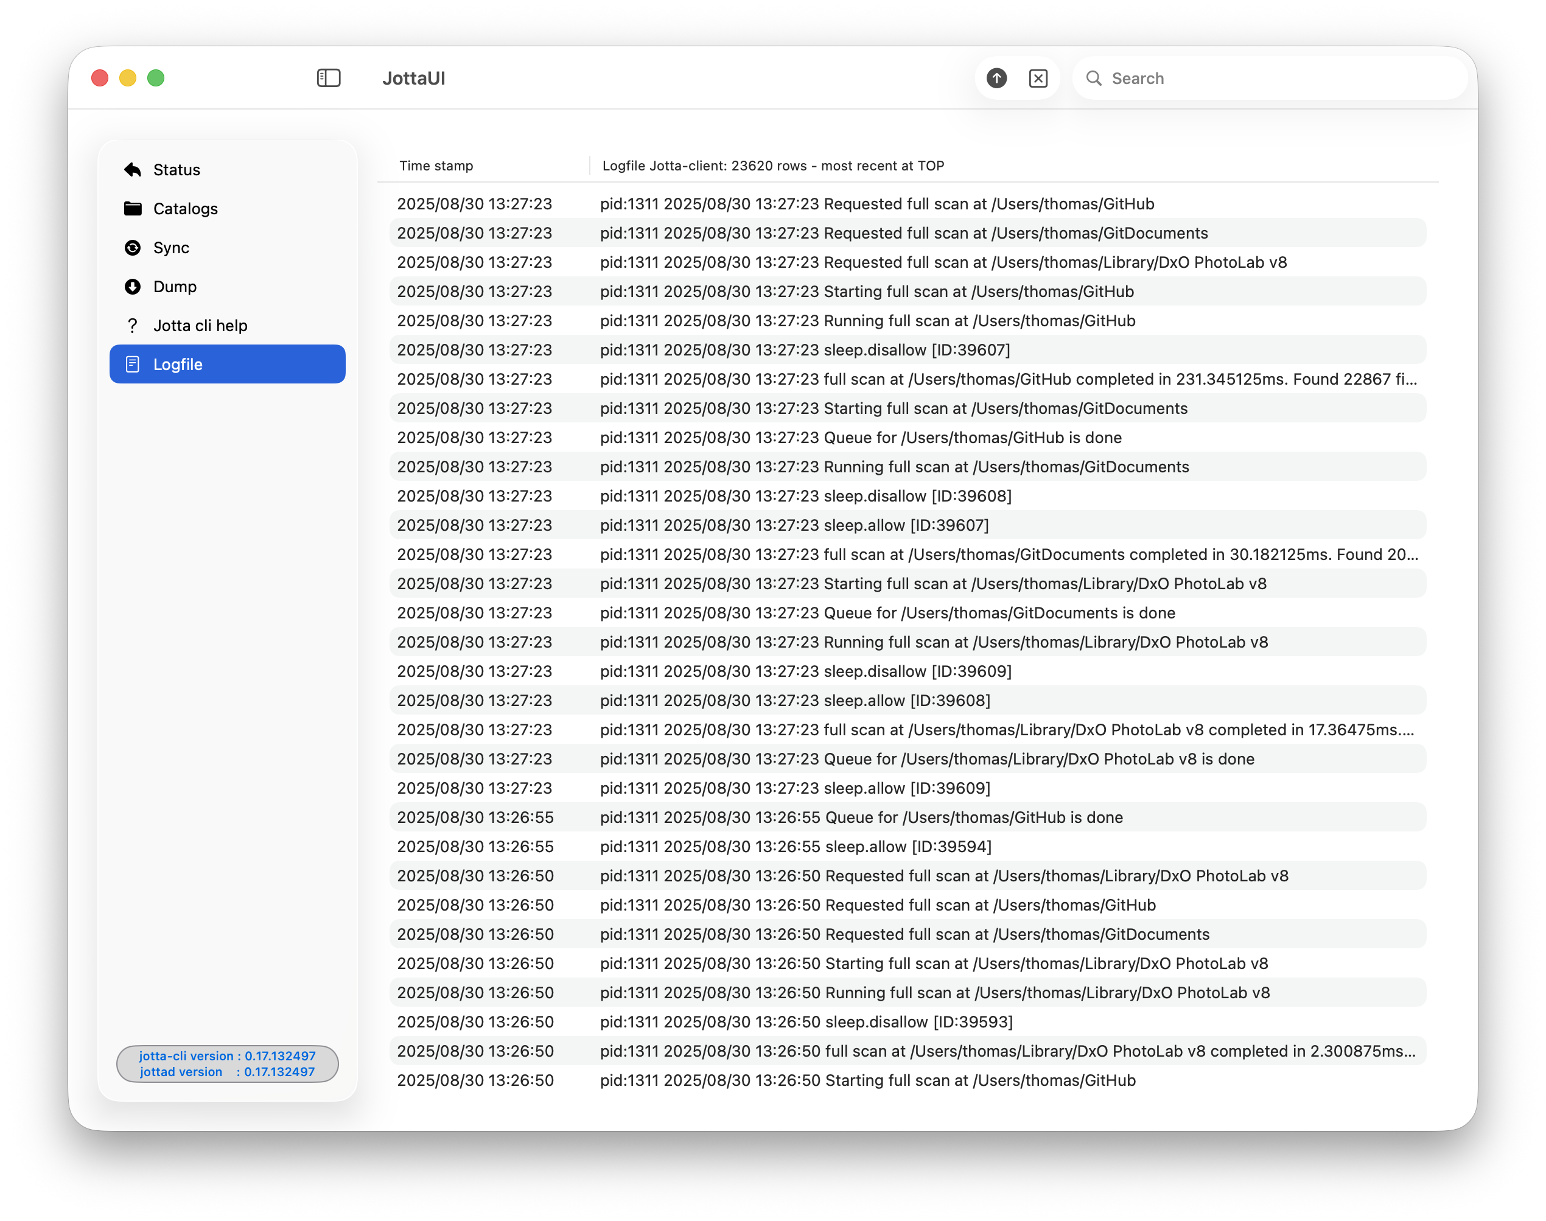Click the Sync circular arrows icon

[132, 247]
